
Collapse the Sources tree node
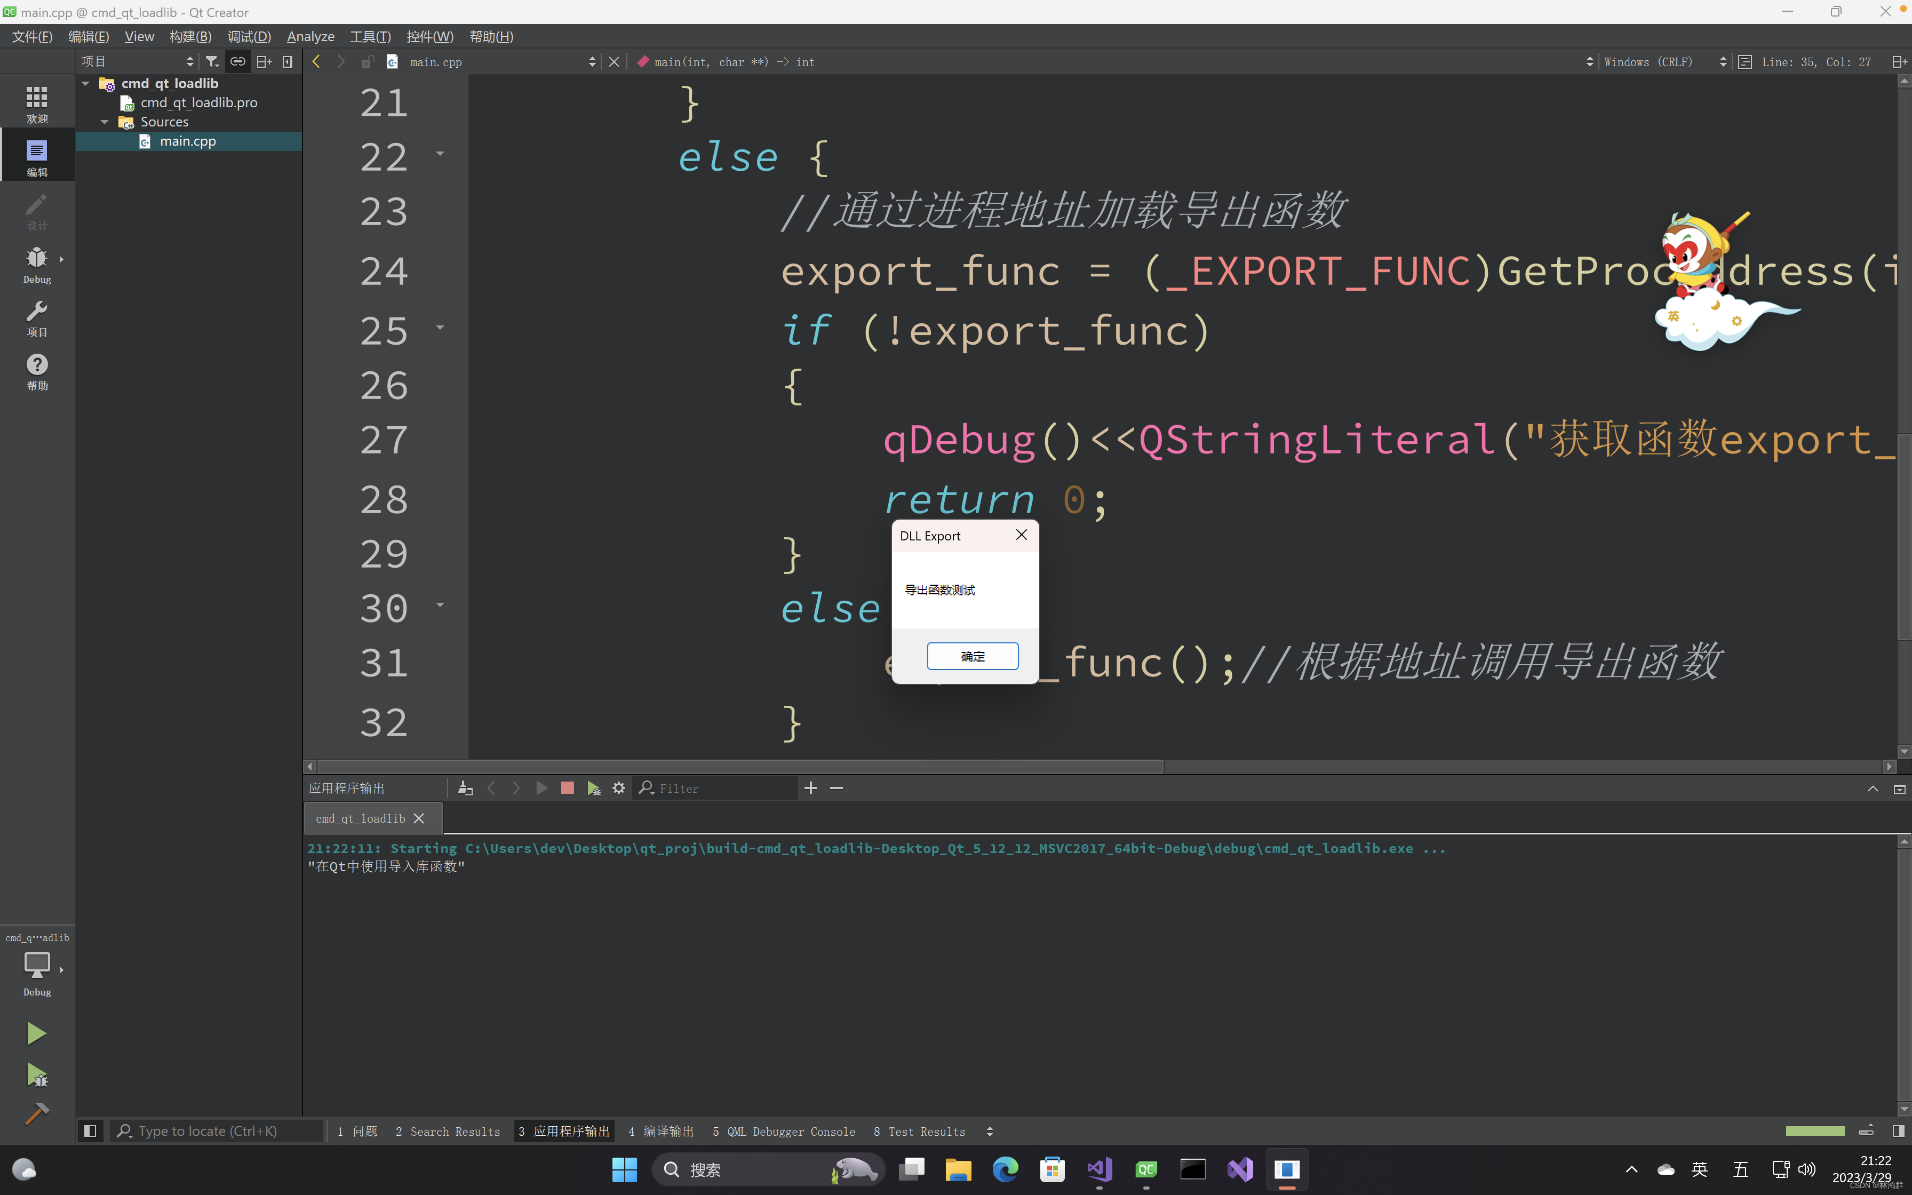coord(103,122)
